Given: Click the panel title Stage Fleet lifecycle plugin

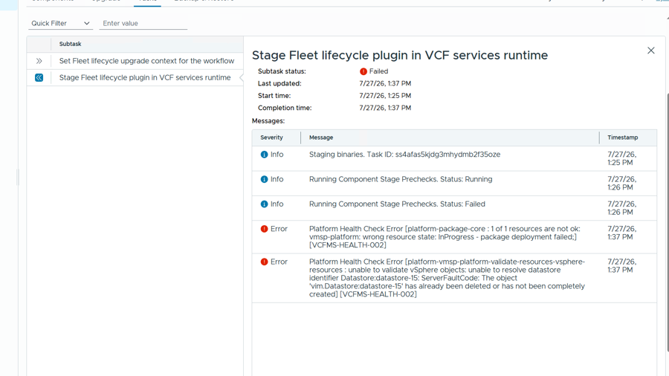Looking at the screenshot, I should (x=400, y=56).
